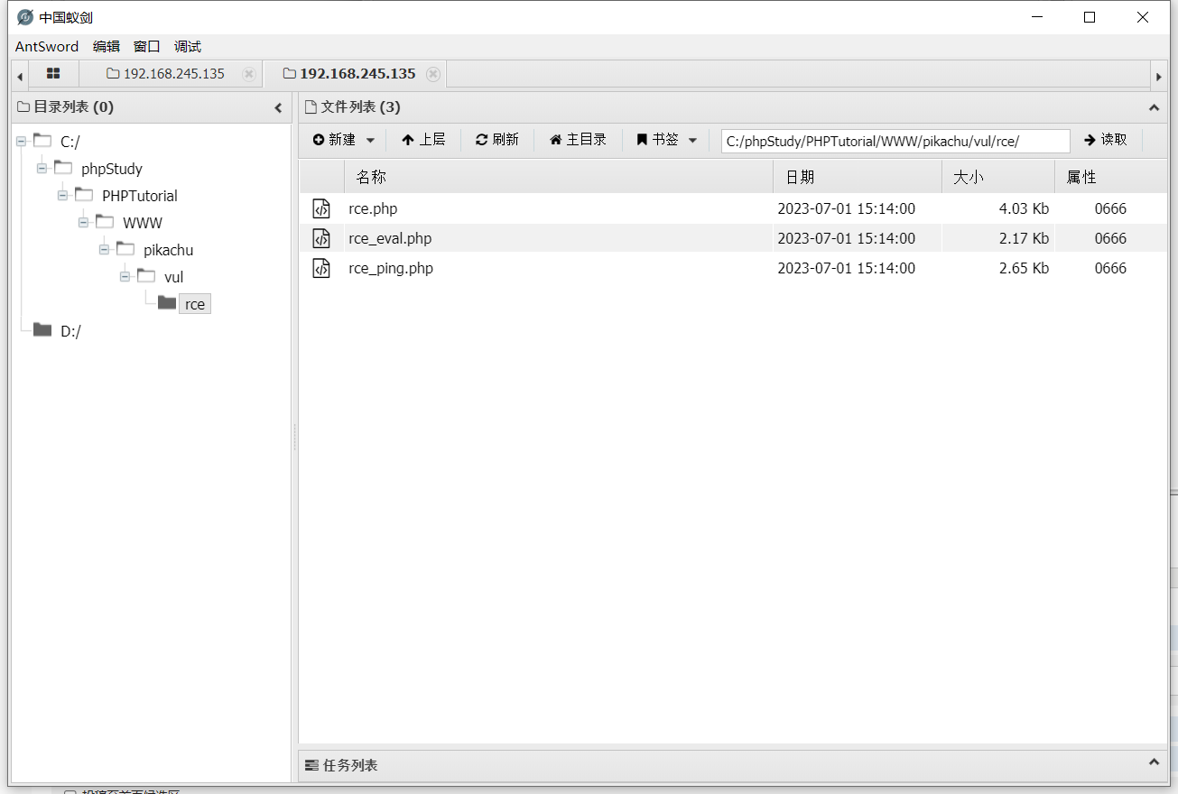Screen dimensions: 1178x794
Task: Open the home grid icon tab
Action: (x=53, y=73)
